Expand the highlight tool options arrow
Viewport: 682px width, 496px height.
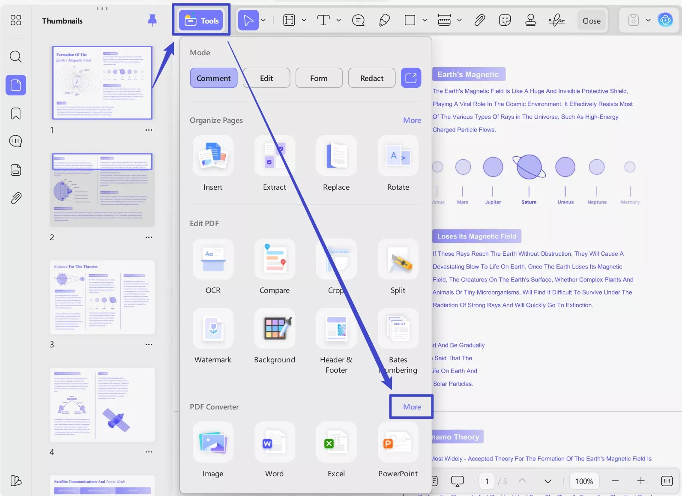tap(304, 20)
